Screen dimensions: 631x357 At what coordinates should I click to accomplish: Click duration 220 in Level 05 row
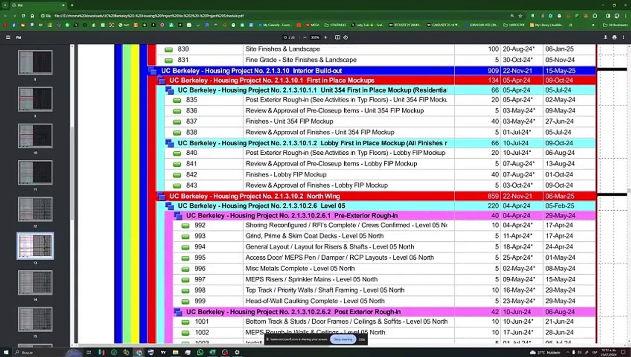[493, 206]
